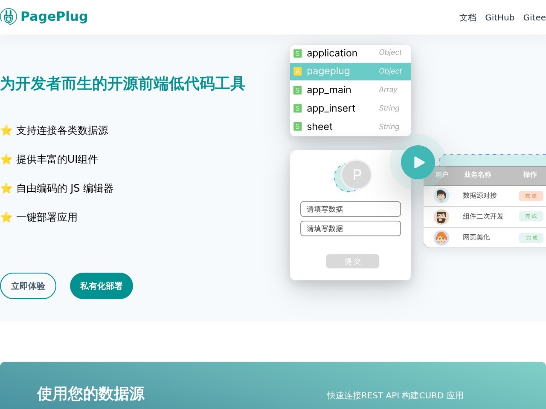Click the yellow A icon beside pageplug

coord(298,72)
